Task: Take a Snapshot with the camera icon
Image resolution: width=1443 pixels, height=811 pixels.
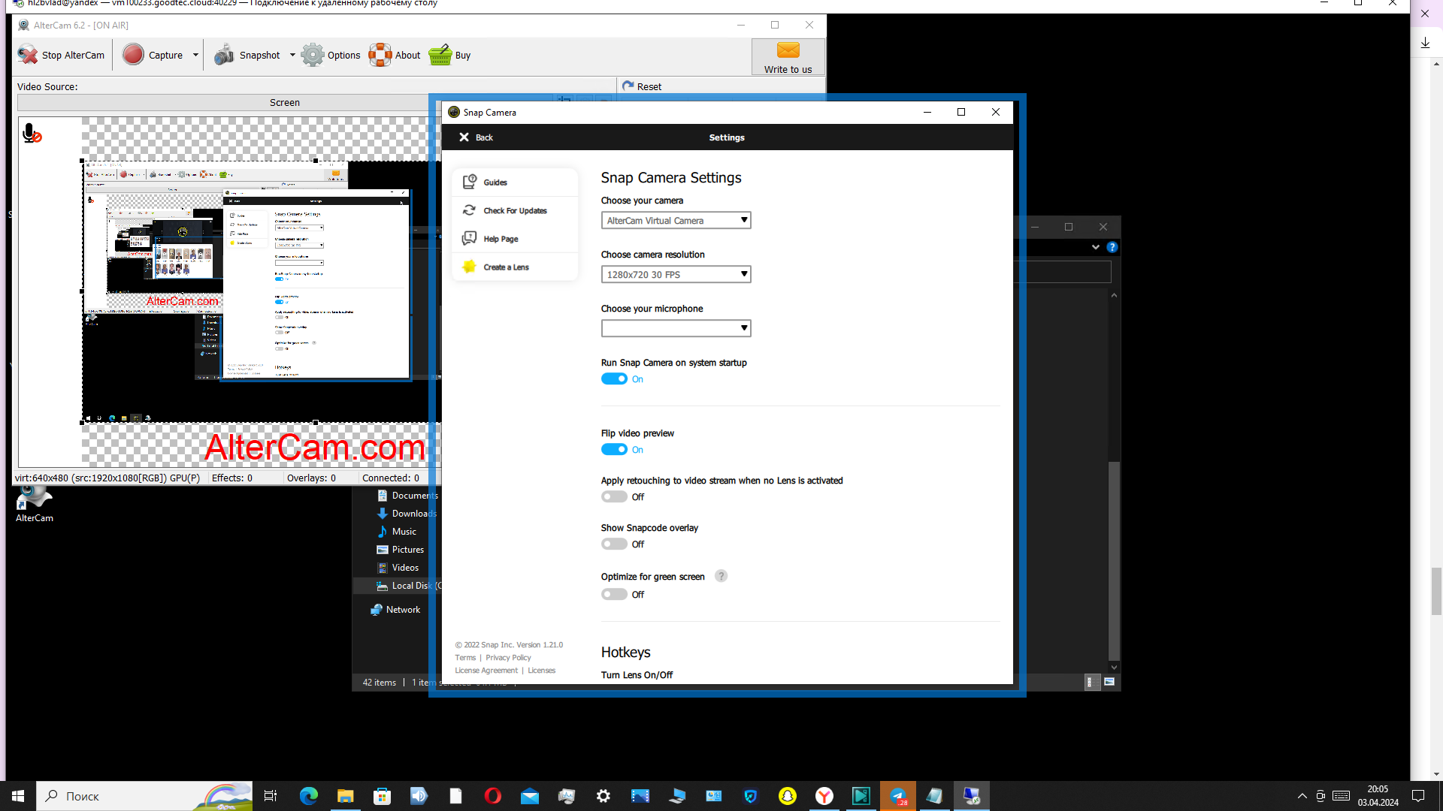Action: (x=224, y=55)
